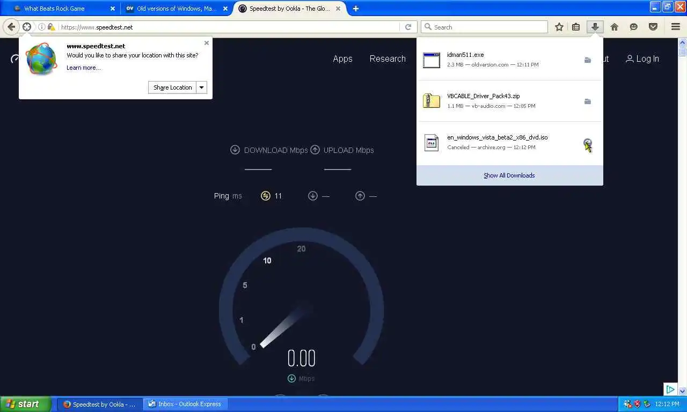
Task: Click the page vertical scrollbar thumb
Action: point(683,51)
